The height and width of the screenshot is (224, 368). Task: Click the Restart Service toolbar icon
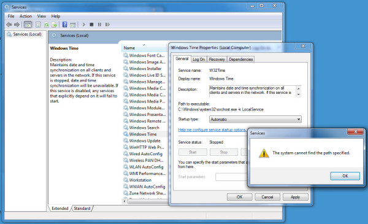107,25
